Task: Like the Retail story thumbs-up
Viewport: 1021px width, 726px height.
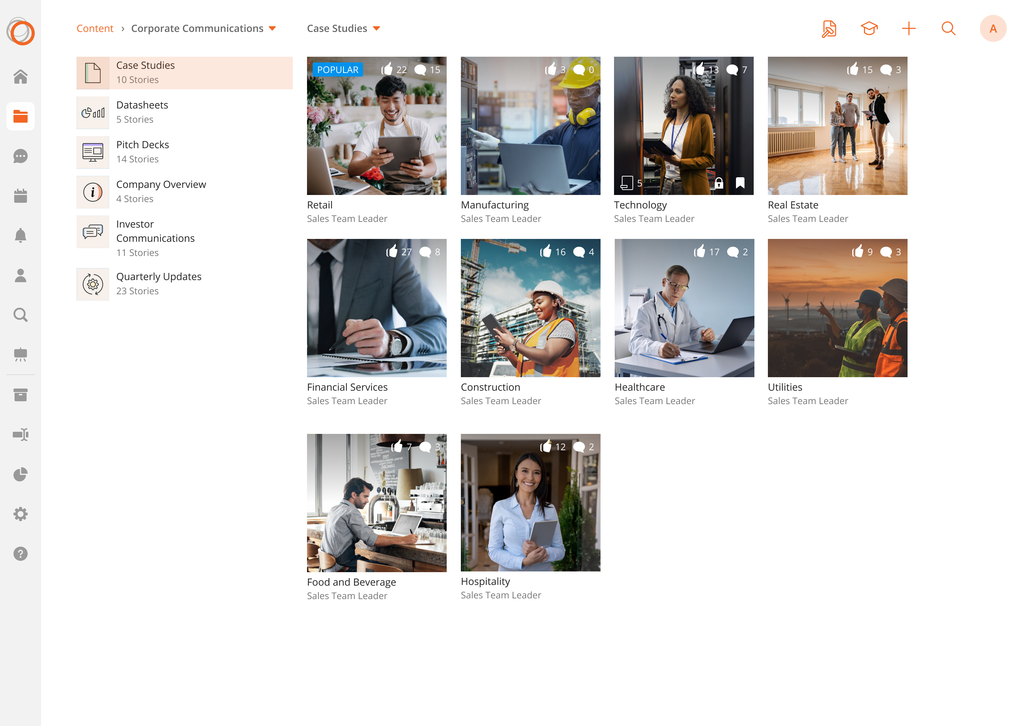Action: (387, 69)
